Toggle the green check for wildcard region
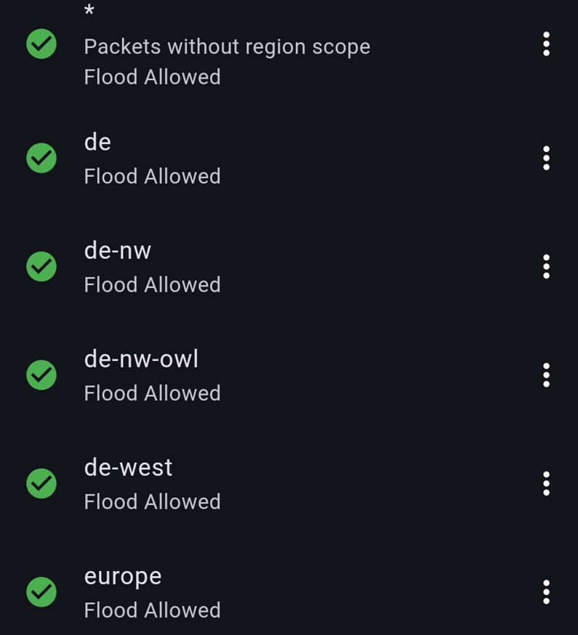 [x=41, y=44]
